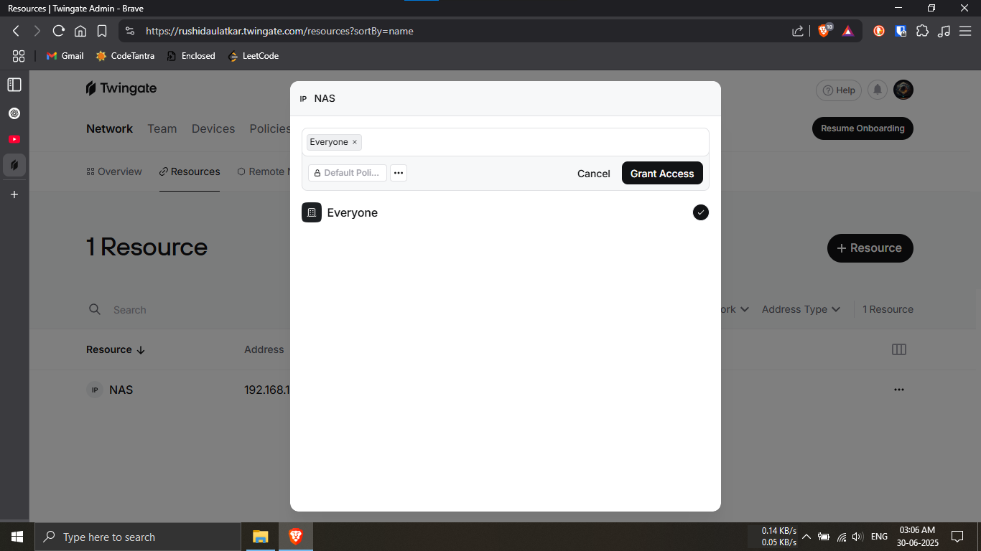
Task: Expand the Address Type filter dropdown
Action: tap(801, 309)
